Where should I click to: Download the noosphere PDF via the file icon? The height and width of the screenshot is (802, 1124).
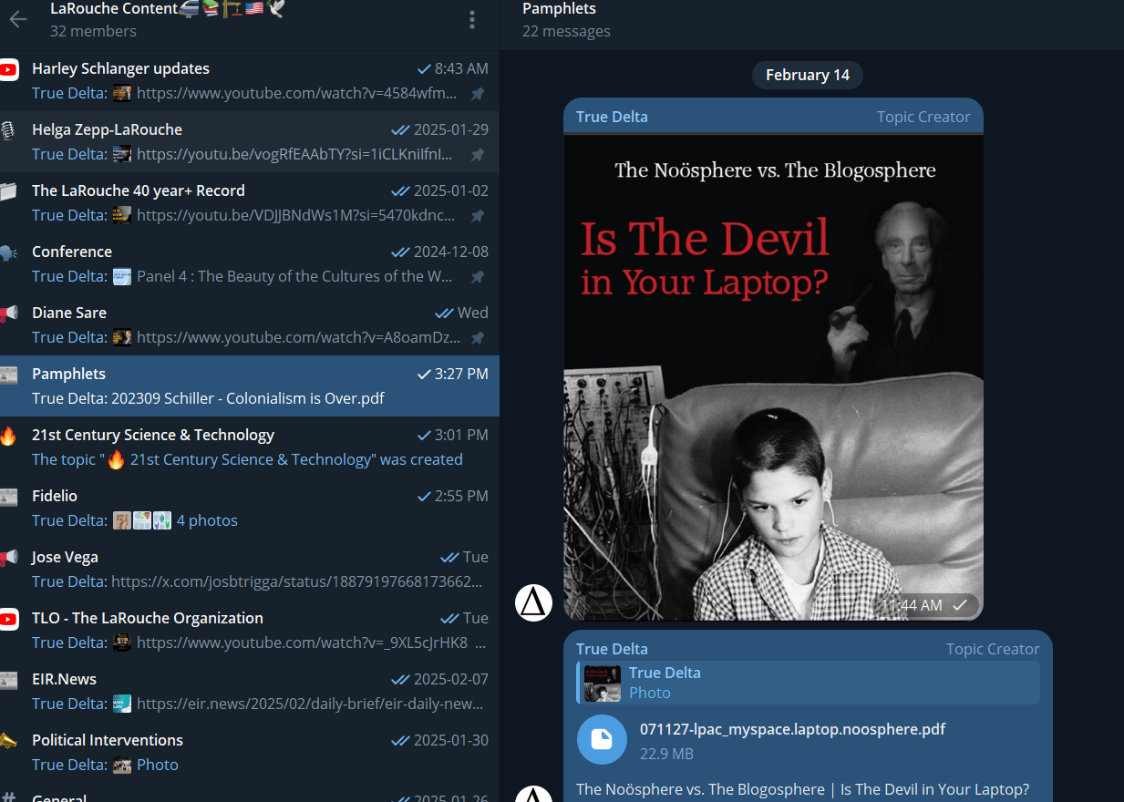pos(602,740)
